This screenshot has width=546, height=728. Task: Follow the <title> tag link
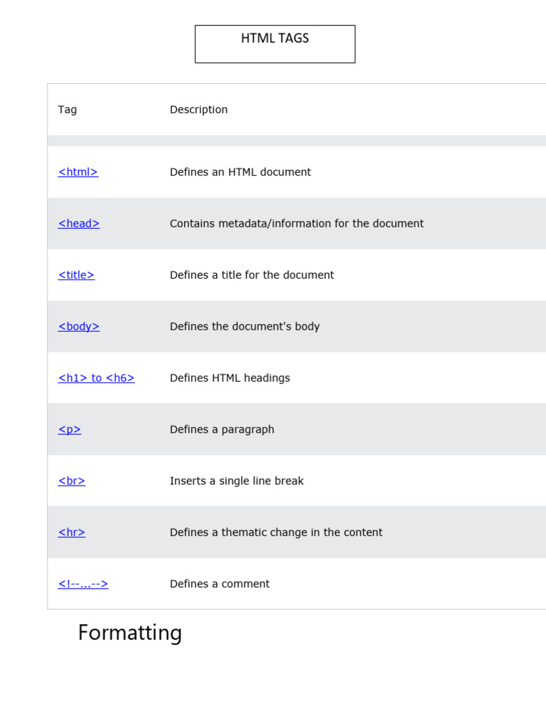click(76, 275)
